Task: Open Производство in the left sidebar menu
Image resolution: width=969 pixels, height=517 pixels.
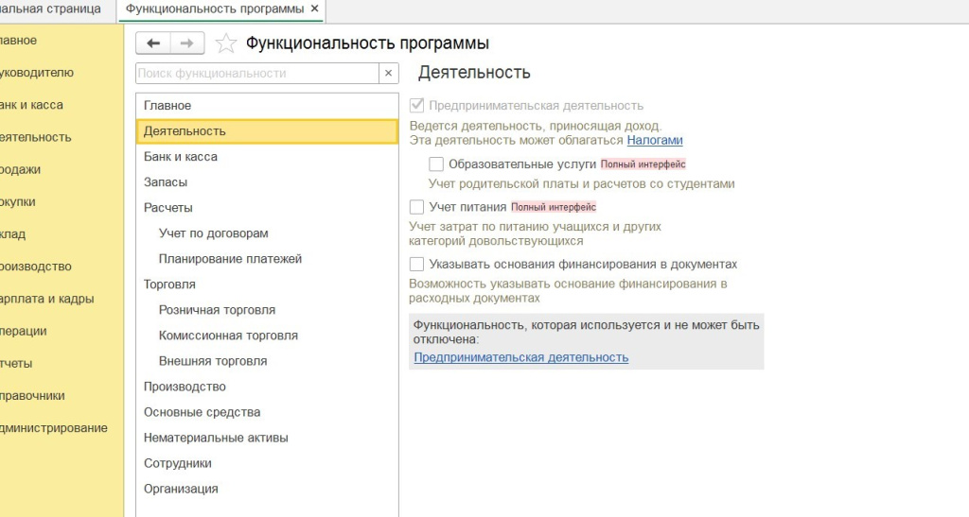Action: click(36, 267)
